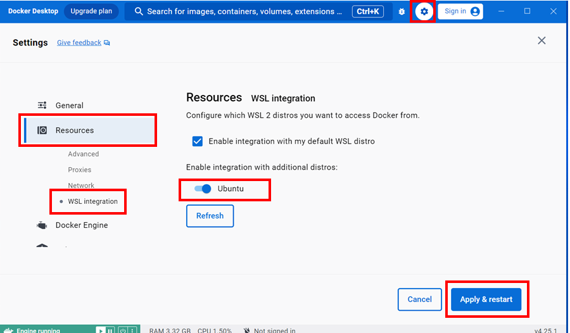Open settings via the gear icon
Image resolution: width=570 pixels, height=333 pixels.
(424, 11)
